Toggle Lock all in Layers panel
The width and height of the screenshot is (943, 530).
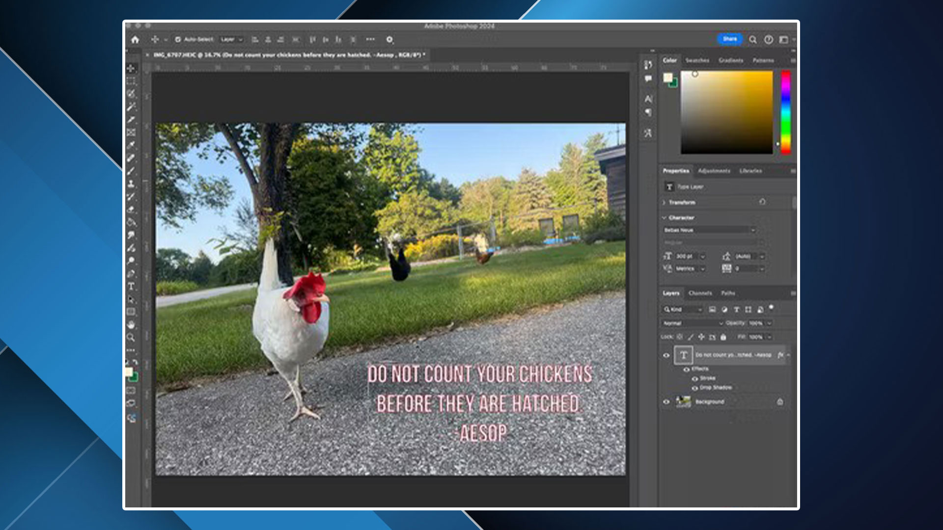tap(723, 337)
